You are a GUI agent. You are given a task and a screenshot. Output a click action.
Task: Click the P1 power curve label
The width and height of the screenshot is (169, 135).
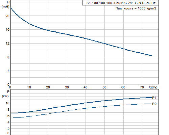[x=154, y=98]
